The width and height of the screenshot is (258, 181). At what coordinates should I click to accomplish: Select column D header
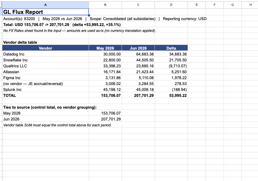point(171,5)
